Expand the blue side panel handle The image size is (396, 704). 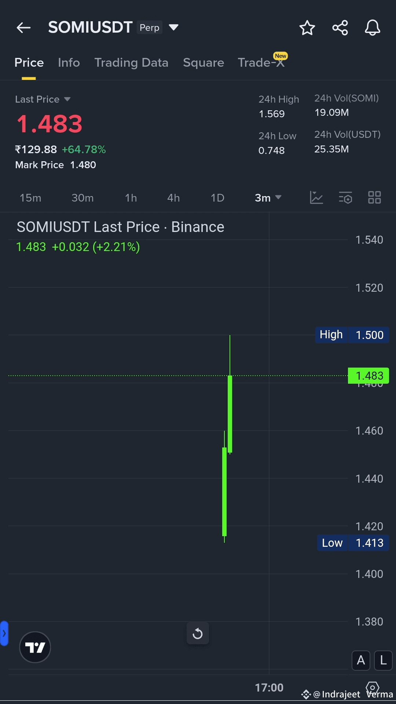click(4, 633)
